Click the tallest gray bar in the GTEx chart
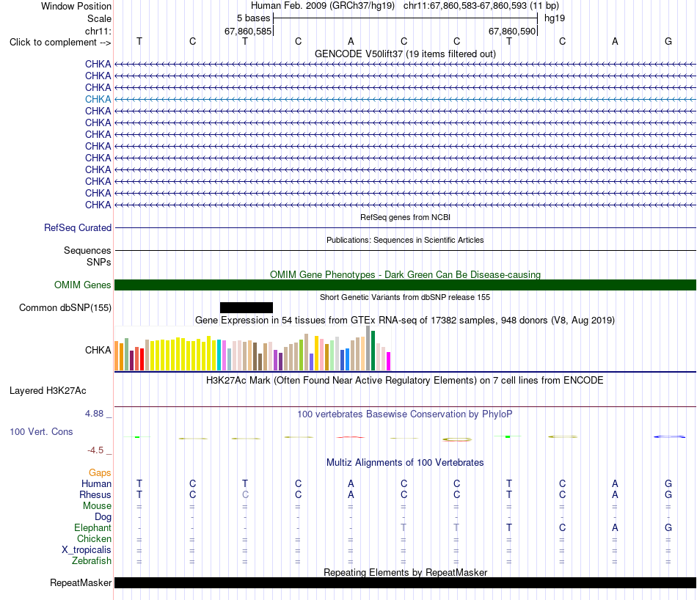The width and height of the screenshot is (697, 600). pos(368,348)
